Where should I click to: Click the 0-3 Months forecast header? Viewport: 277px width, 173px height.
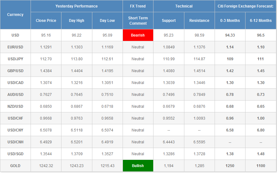point(230,21)
